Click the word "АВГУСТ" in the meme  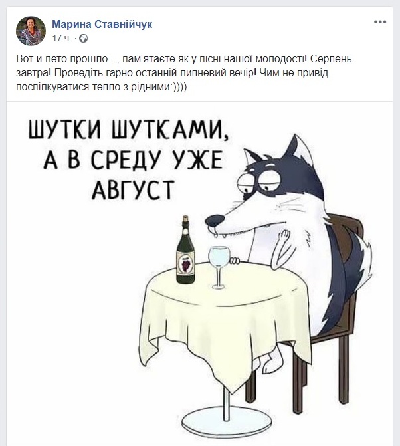133,189
